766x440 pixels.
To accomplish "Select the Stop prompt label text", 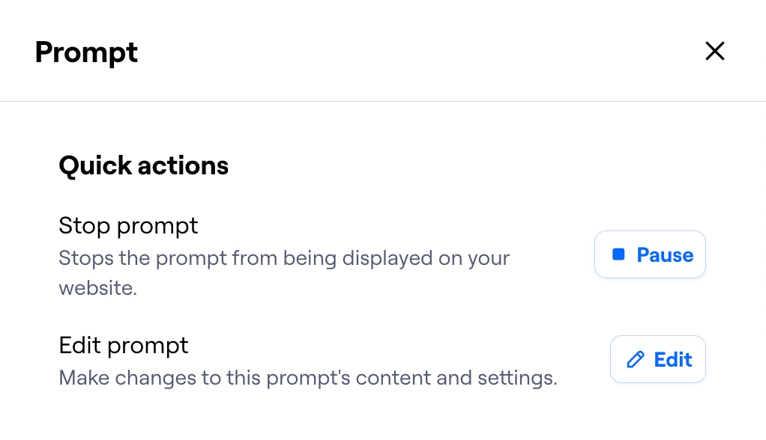I will (127, 225).
